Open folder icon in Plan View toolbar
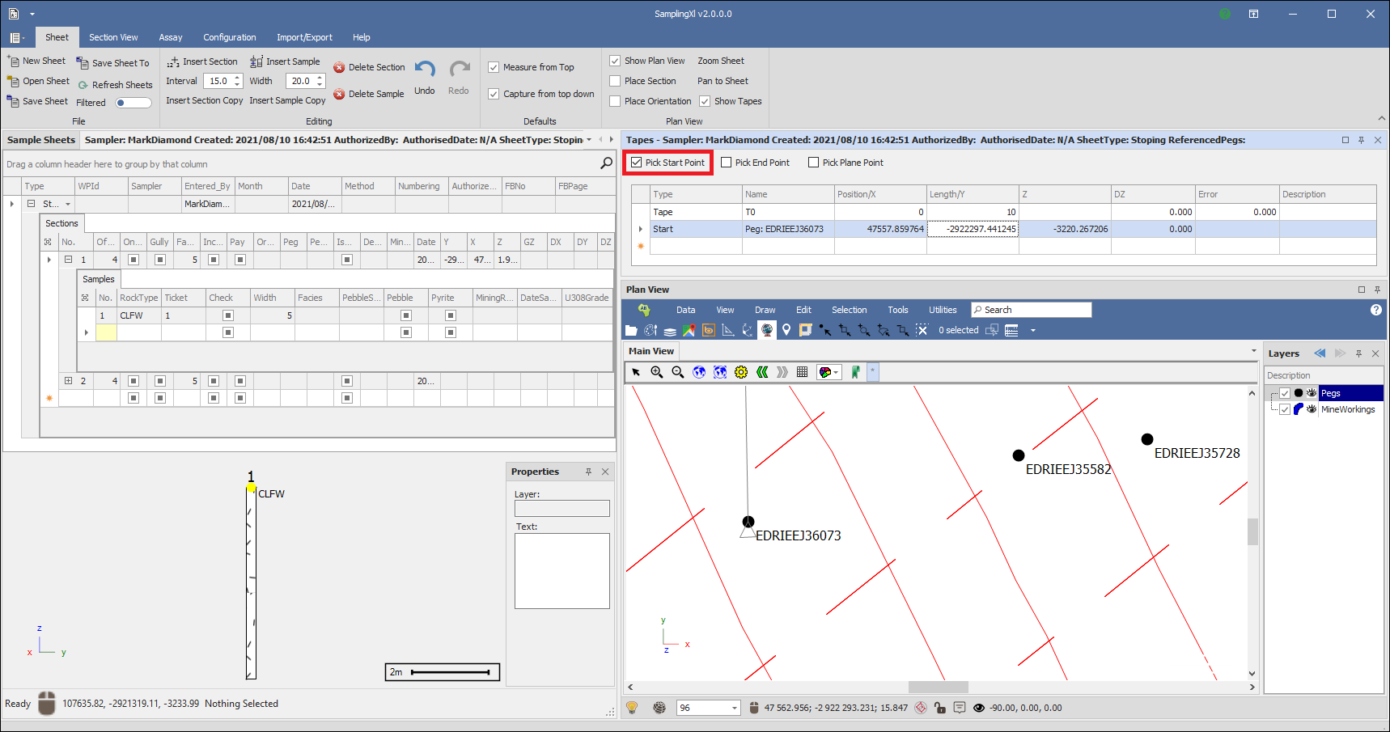Screen dimensions: 1390x732 pos(631,330)
